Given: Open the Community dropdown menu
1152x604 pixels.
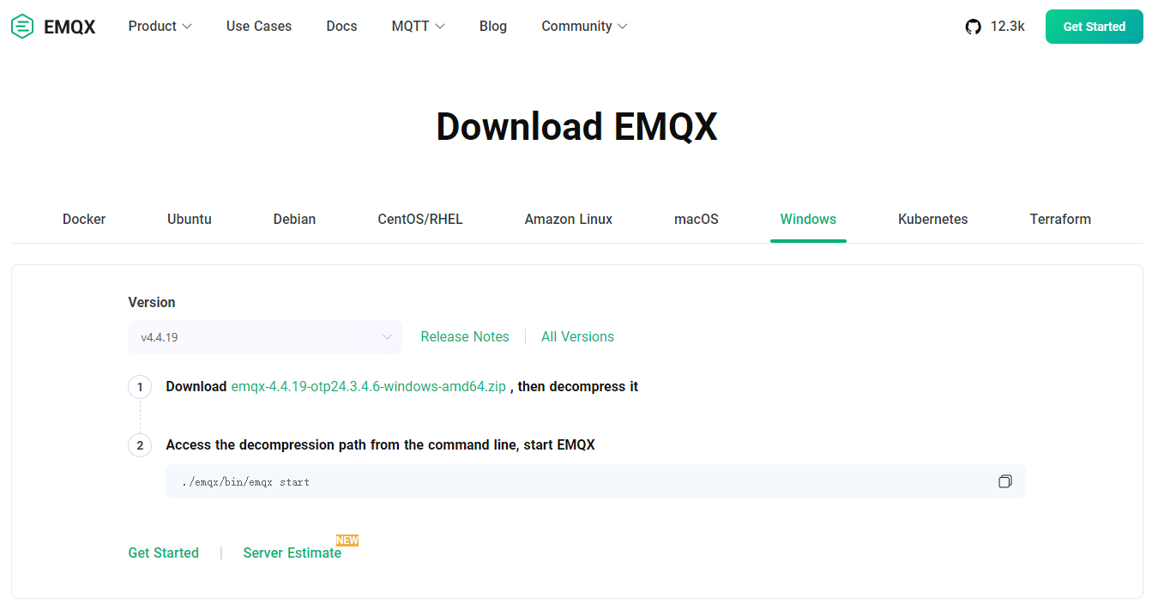Looking at the screenshot, I should click(x=584, y=27).
